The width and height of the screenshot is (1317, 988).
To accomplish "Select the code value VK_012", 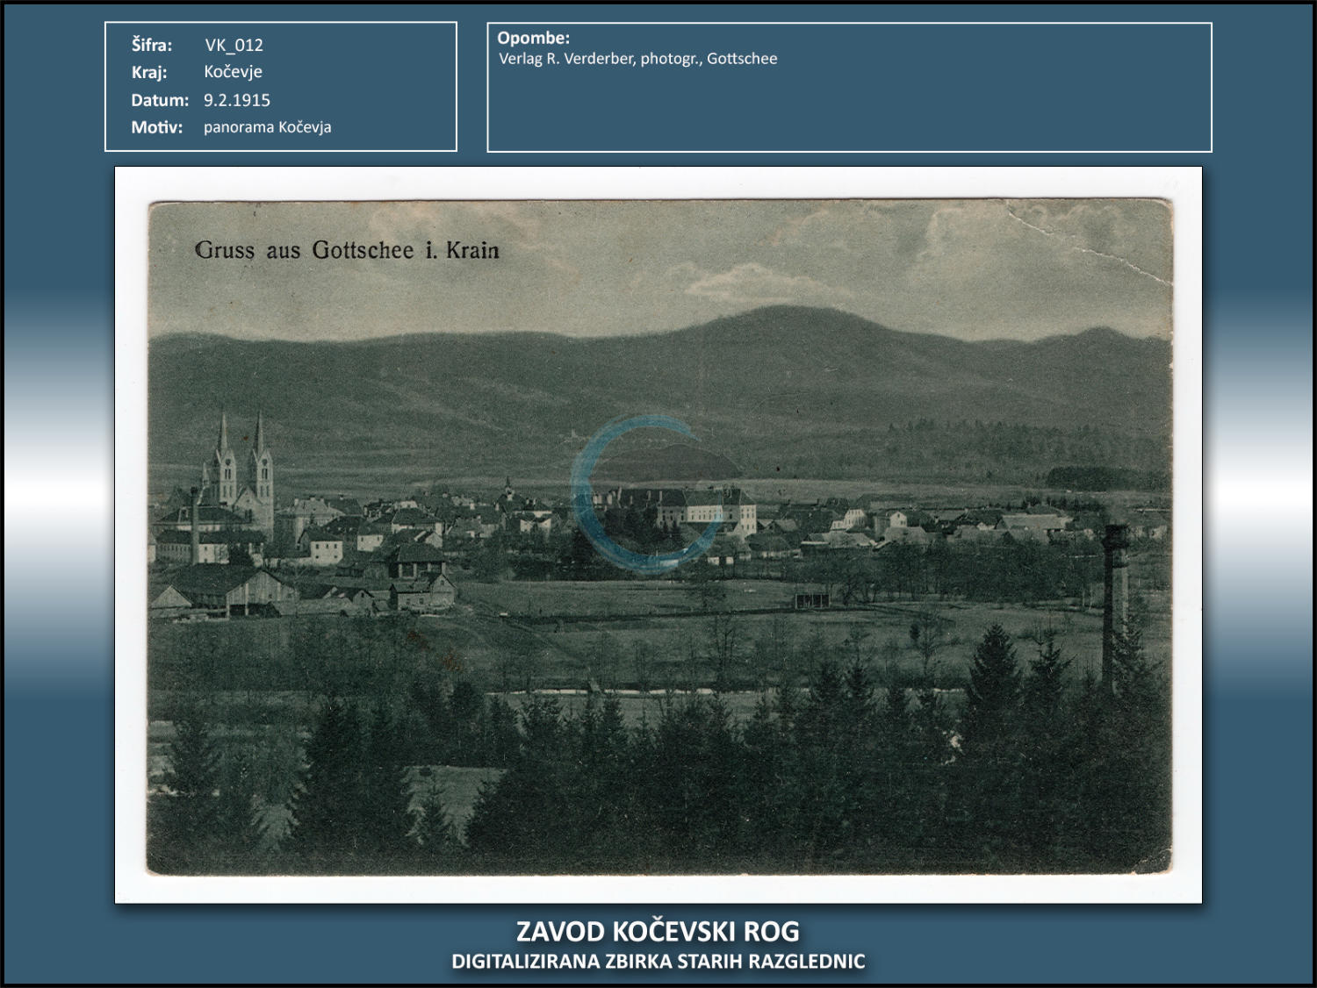I will [234, 45].
